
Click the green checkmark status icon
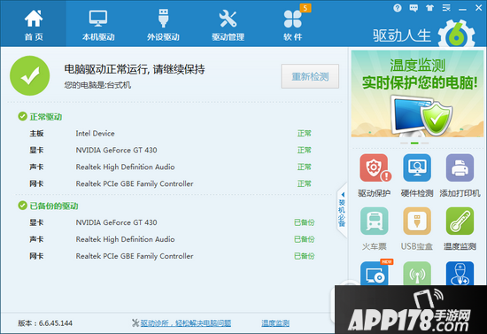click(x=30, y=75)
